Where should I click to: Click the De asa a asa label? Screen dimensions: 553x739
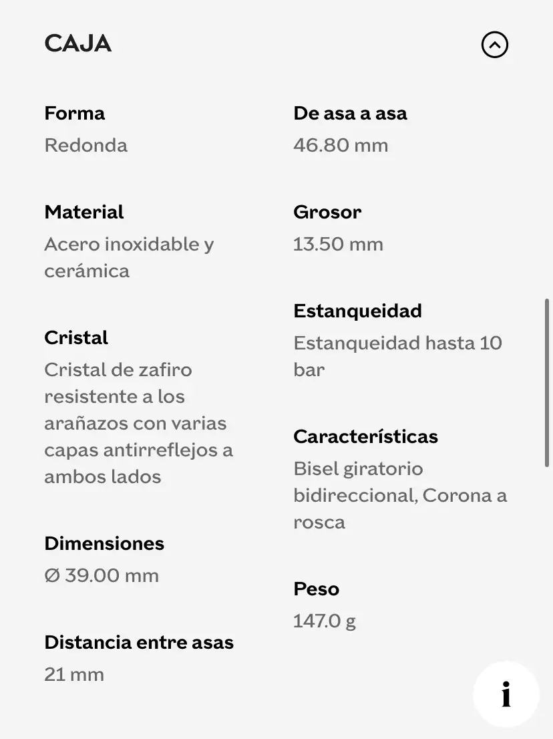350,113
